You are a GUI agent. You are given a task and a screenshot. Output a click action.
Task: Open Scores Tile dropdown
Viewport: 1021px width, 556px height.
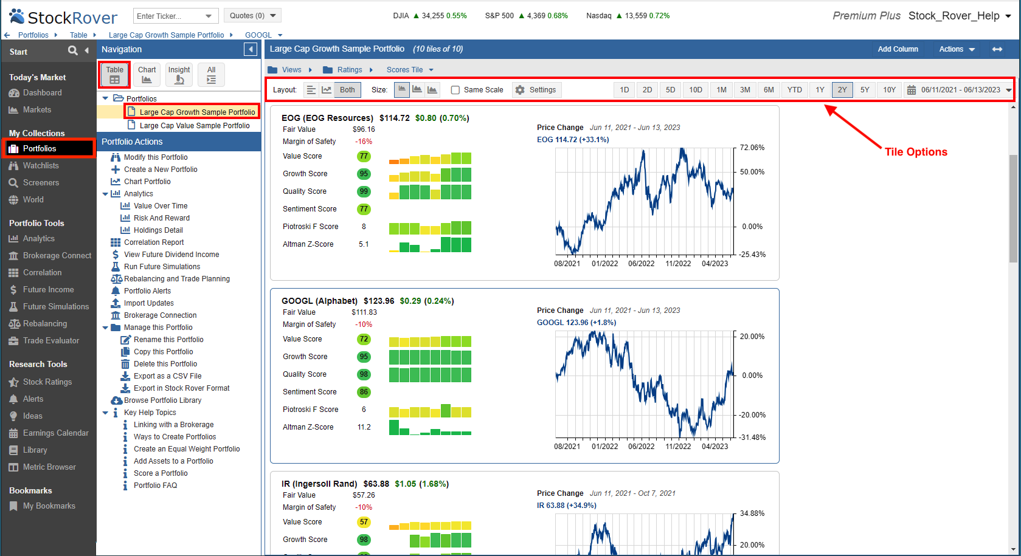point(410,70)
